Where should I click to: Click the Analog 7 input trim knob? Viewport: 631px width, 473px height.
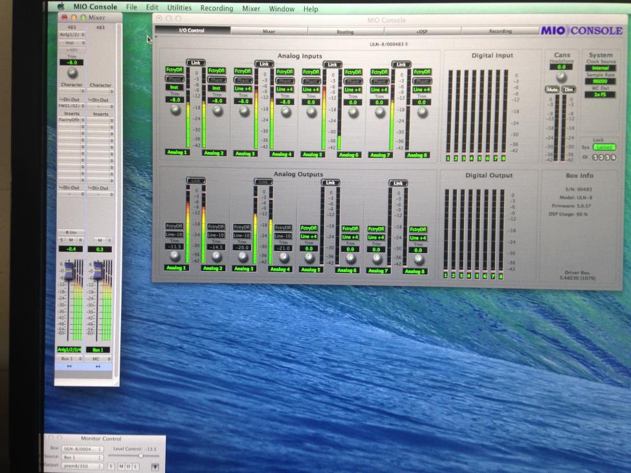380,112
